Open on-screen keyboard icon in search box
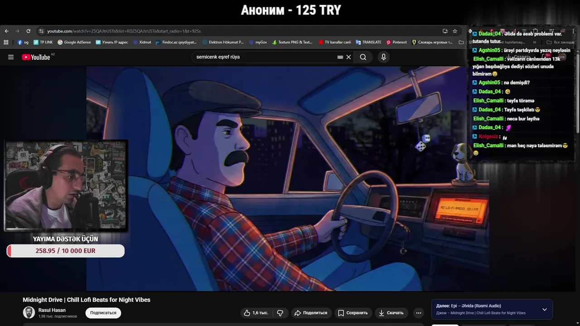The image size is (580, 326). (340, 57)
